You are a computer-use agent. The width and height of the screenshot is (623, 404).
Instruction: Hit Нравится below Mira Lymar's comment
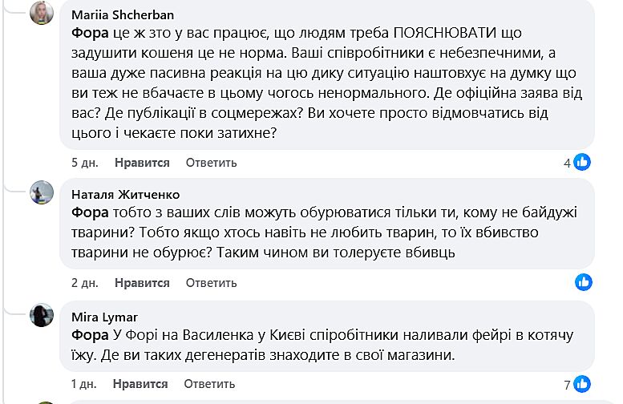(x=140, y=384)
